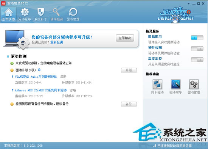Open the 驱动管理 refresh icon tab
208x149 pixels.
[73, 14]
